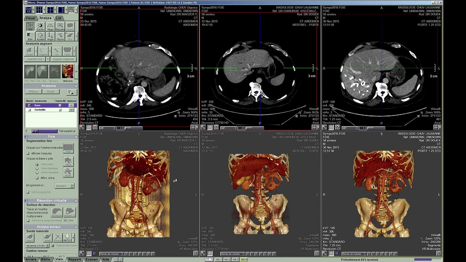Click the Résection virtuelle help icon
Screen dimensions: 466x262
tap(27, 201)
